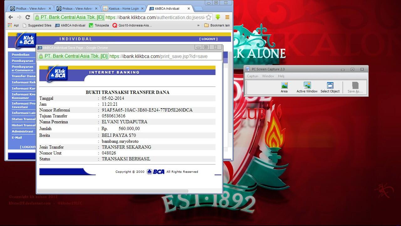The height and width of the screenshot is (226, 401).
Task: Open the Apl apps shortcut icon
Action: pyautogui.click(x=13, y=25)
